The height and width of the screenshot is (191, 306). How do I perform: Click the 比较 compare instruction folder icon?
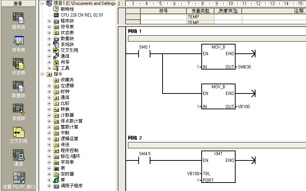tap(56, 103)
